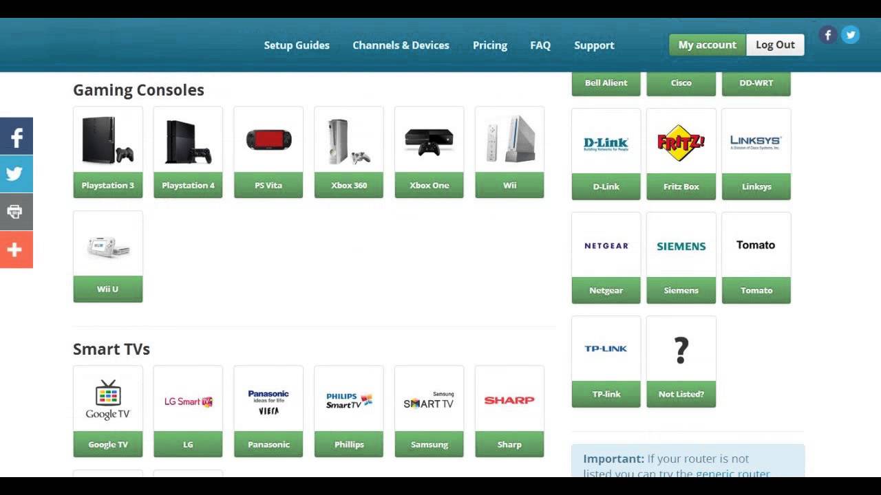The image size is (881, 495).
Task: Click the Netgear green label
Action: [x=606, y=290]
